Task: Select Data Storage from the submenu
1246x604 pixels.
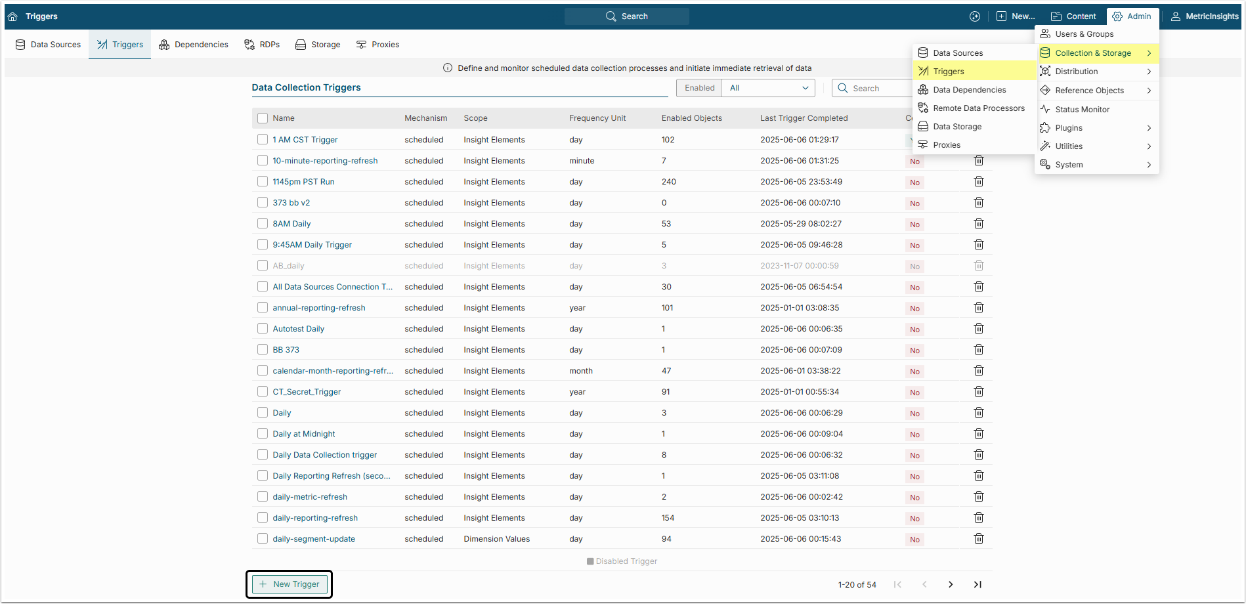Action: pyautogui.click(x=957, y=127)
